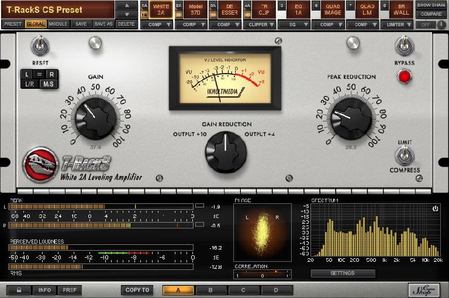Flip the RESET toggle switch

40,46
